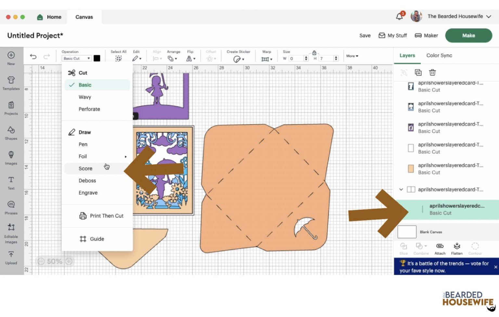Screen dimensions: 499x317
Task: Collapse the aprilshowerslayeredcard group chevron
Action: pyautogui.click(x=401, y=189)
